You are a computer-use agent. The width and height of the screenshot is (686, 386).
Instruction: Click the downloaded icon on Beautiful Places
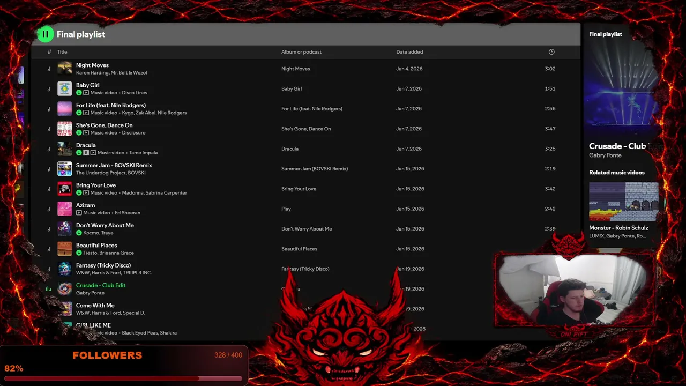pyautogui.click(x=79, y=253)
